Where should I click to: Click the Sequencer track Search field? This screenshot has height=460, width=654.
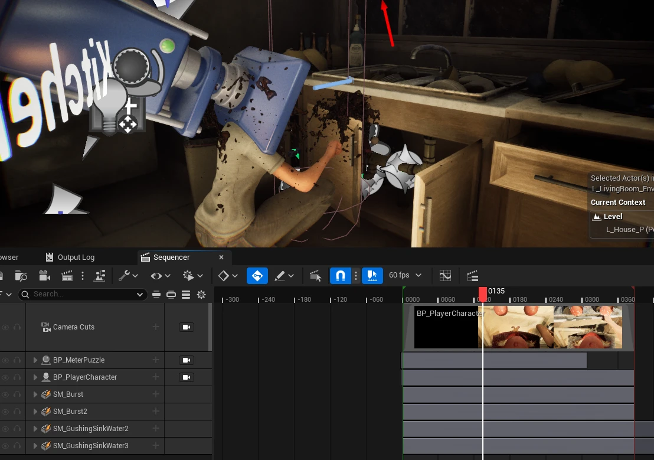[83, 294]
